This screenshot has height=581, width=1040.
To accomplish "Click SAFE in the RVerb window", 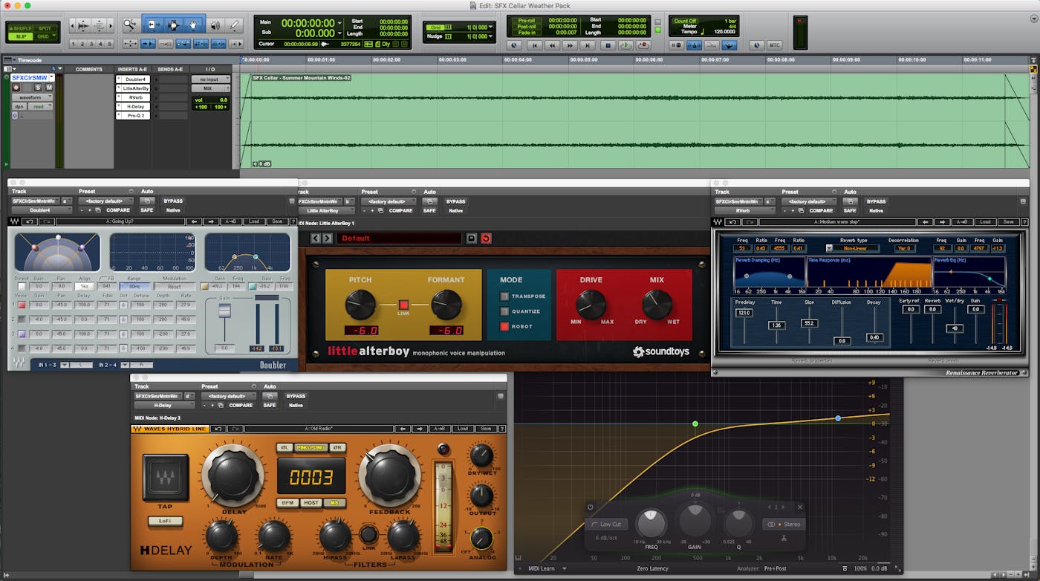I will coord(850,210).
